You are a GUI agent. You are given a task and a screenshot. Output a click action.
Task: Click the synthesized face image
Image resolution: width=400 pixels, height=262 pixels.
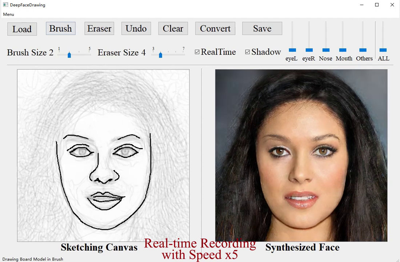[x=301, y=155]
